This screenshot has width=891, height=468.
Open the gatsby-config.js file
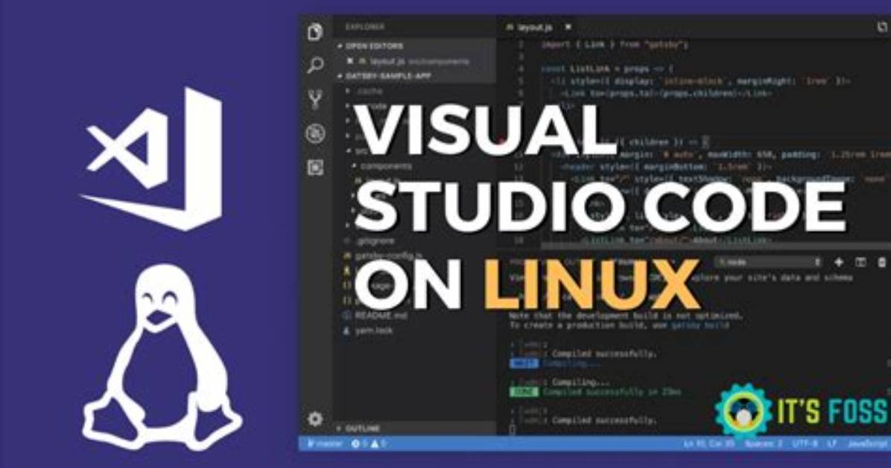tap(382, 256)
